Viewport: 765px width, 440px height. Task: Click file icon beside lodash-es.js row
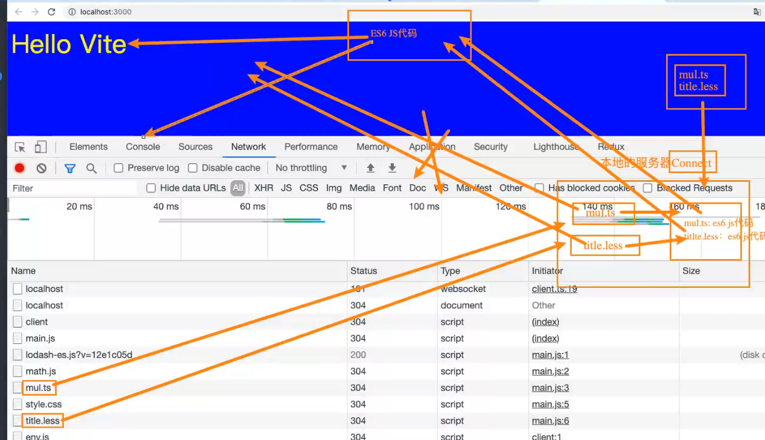(x=18, y=355)
